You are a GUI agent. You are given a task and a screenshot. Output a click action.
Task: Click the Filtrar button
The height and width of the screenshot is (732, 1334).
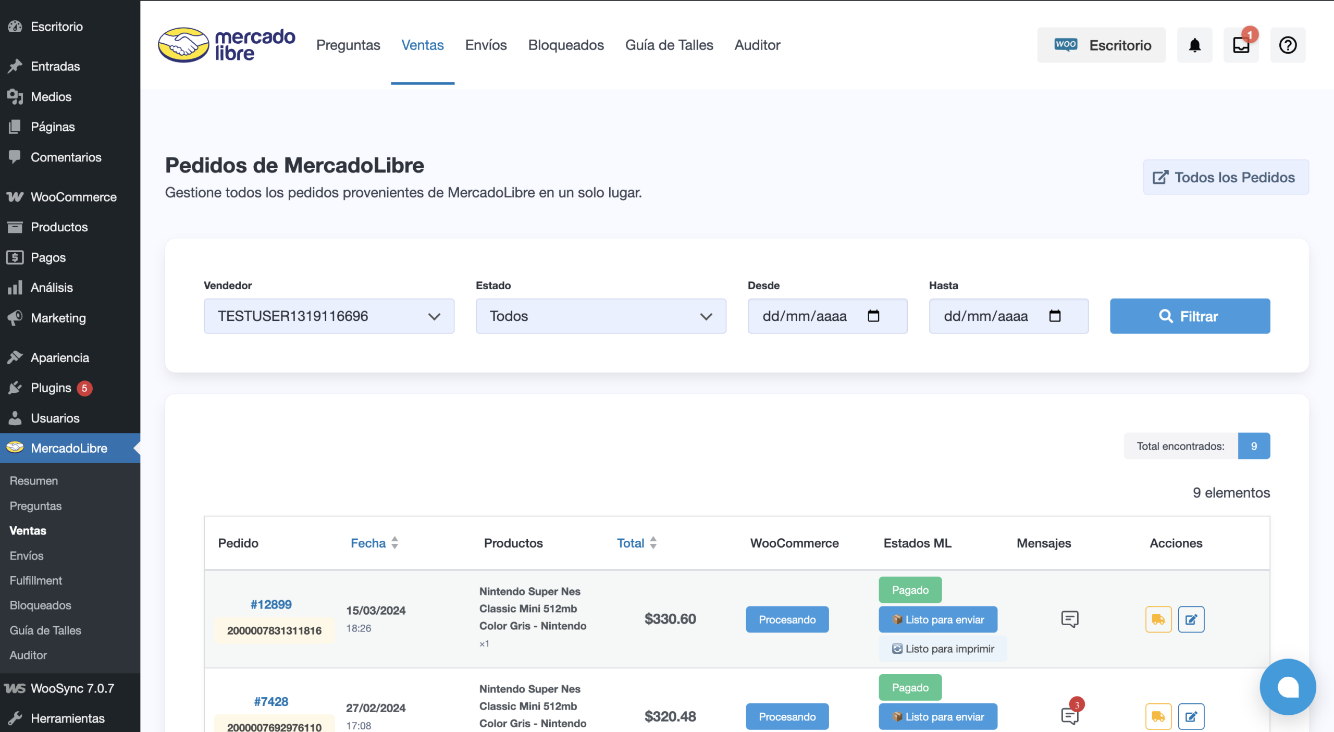1190,316
